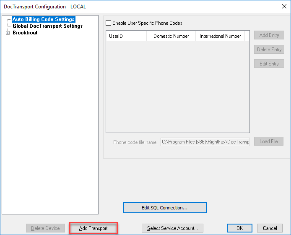Confirm settings with the OK button
Screen dimensions: 291x235
pos(239,228)
